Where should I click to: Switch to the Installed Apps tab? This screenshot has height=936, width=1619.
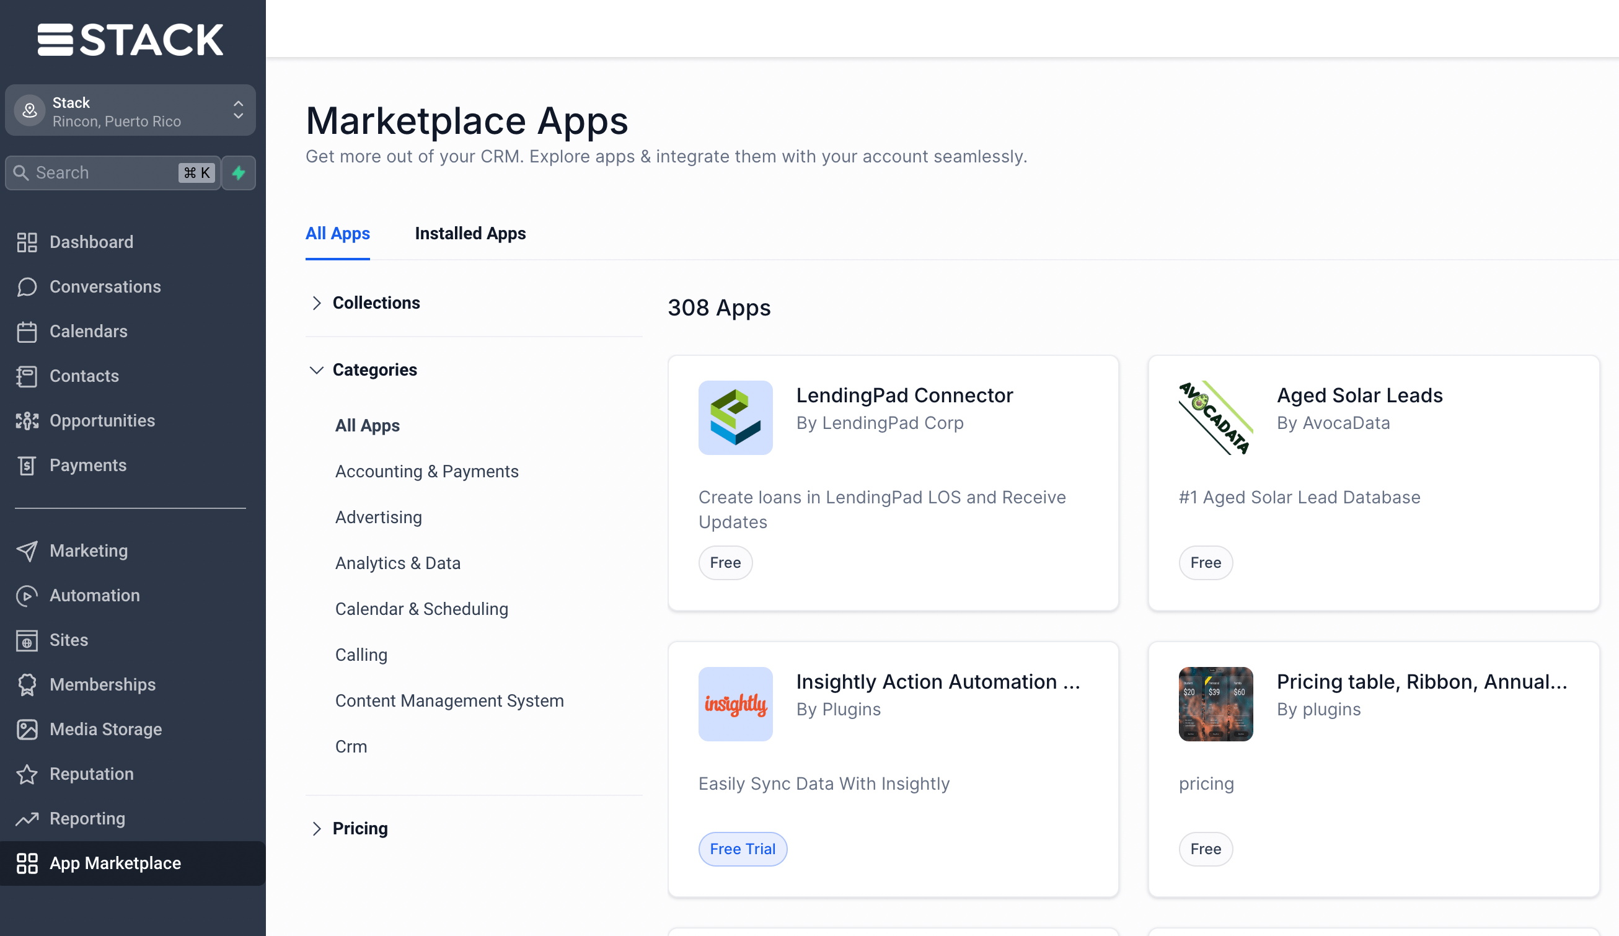click(470, 234)
